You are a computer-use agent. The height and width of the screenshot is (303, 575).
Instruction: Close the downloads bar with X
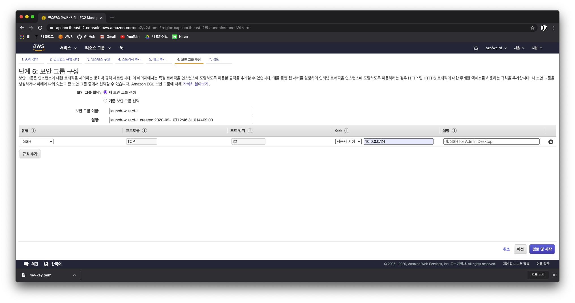(554, 275)
